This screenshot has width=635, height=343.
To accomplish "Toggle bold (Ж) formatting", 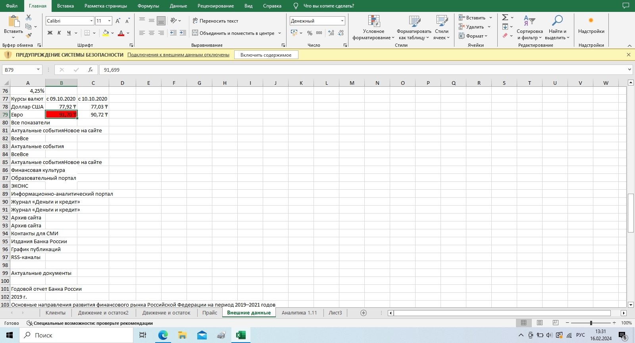I will (50, 33).
